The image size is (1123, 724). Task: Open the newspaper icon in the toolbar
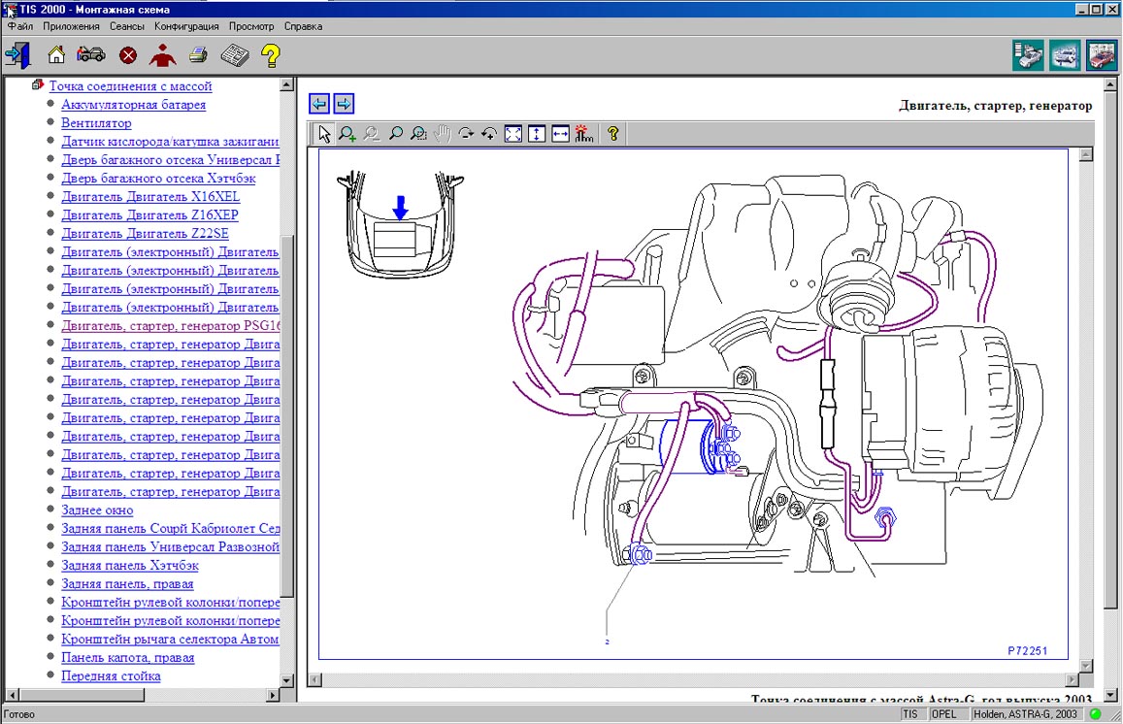(233, 55)
